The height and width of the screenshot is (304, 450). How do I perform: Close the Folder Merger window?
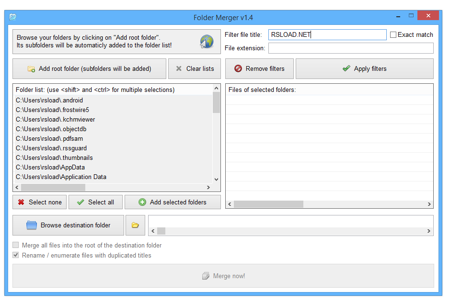428,15
